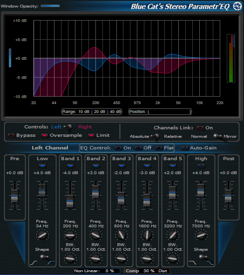Click the blue high-pass shape icon on Low band
The height and width of the screenshot is (275, 244).
tap(51, 263)
